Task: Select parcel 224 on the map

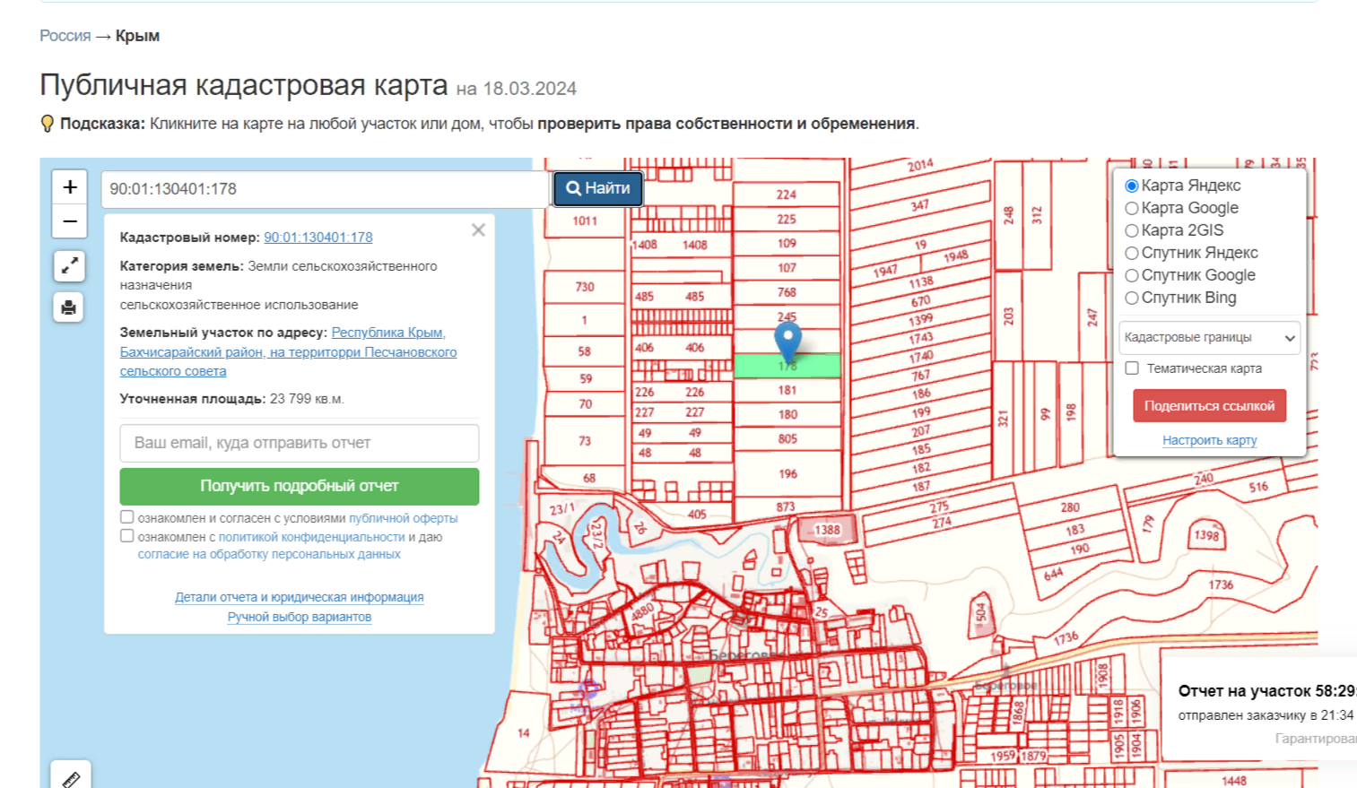Action: tap(787, 194)
